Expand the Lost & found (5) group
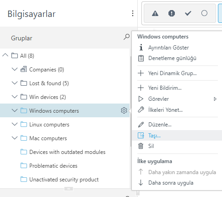The width and height of the screenshot is (222, 197). pos(15,83)
